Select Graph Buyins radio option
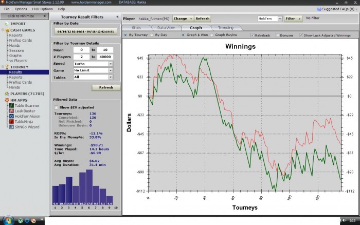Viewport: 360px width, 225px height. 212,35
